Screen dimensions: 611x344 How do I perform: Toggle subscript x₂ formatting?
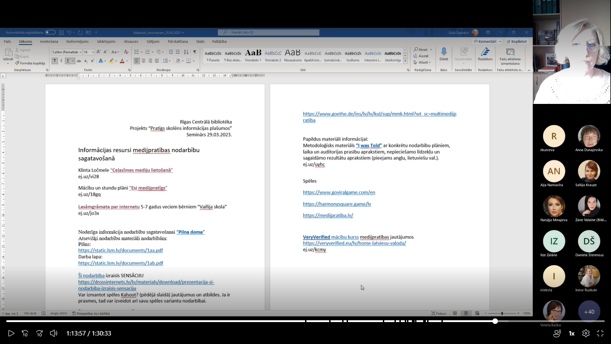pos(86,61)
